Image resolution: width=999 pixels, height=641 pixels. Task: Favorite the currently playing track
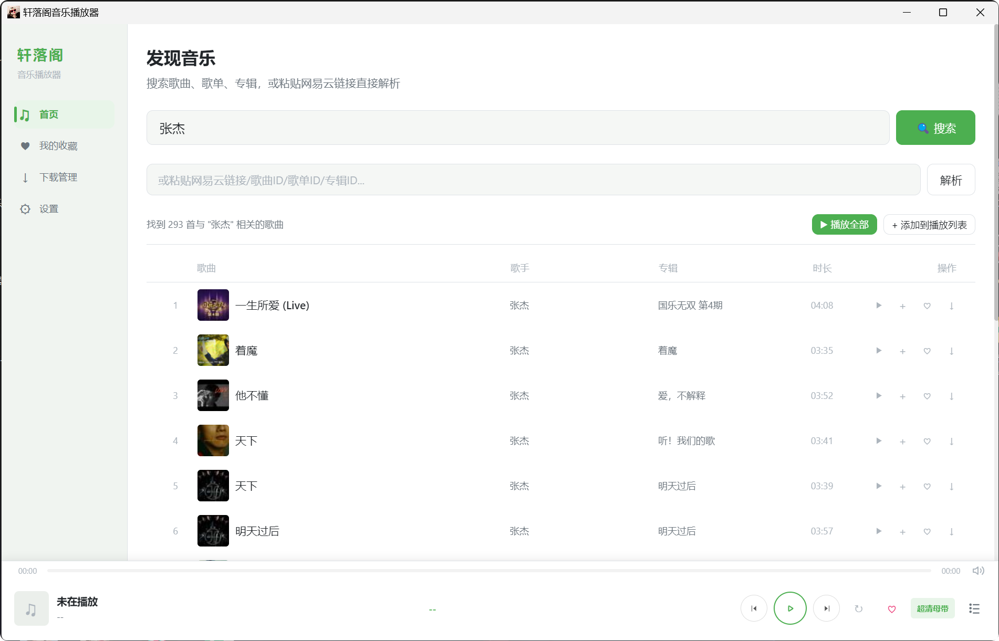[x=891, y=609]
